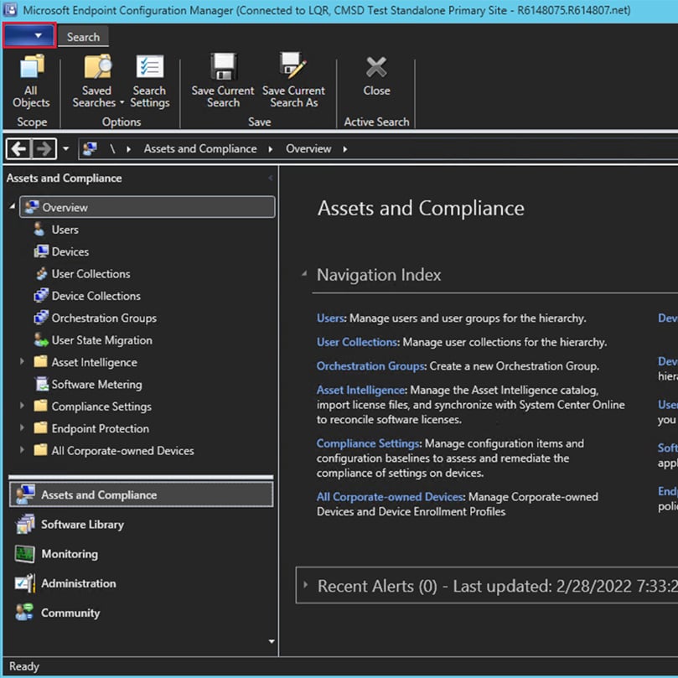Viewport: 678px width, 678px height.
Task: Expand the Asset Intelligence tree node
Action: point(23,362)
